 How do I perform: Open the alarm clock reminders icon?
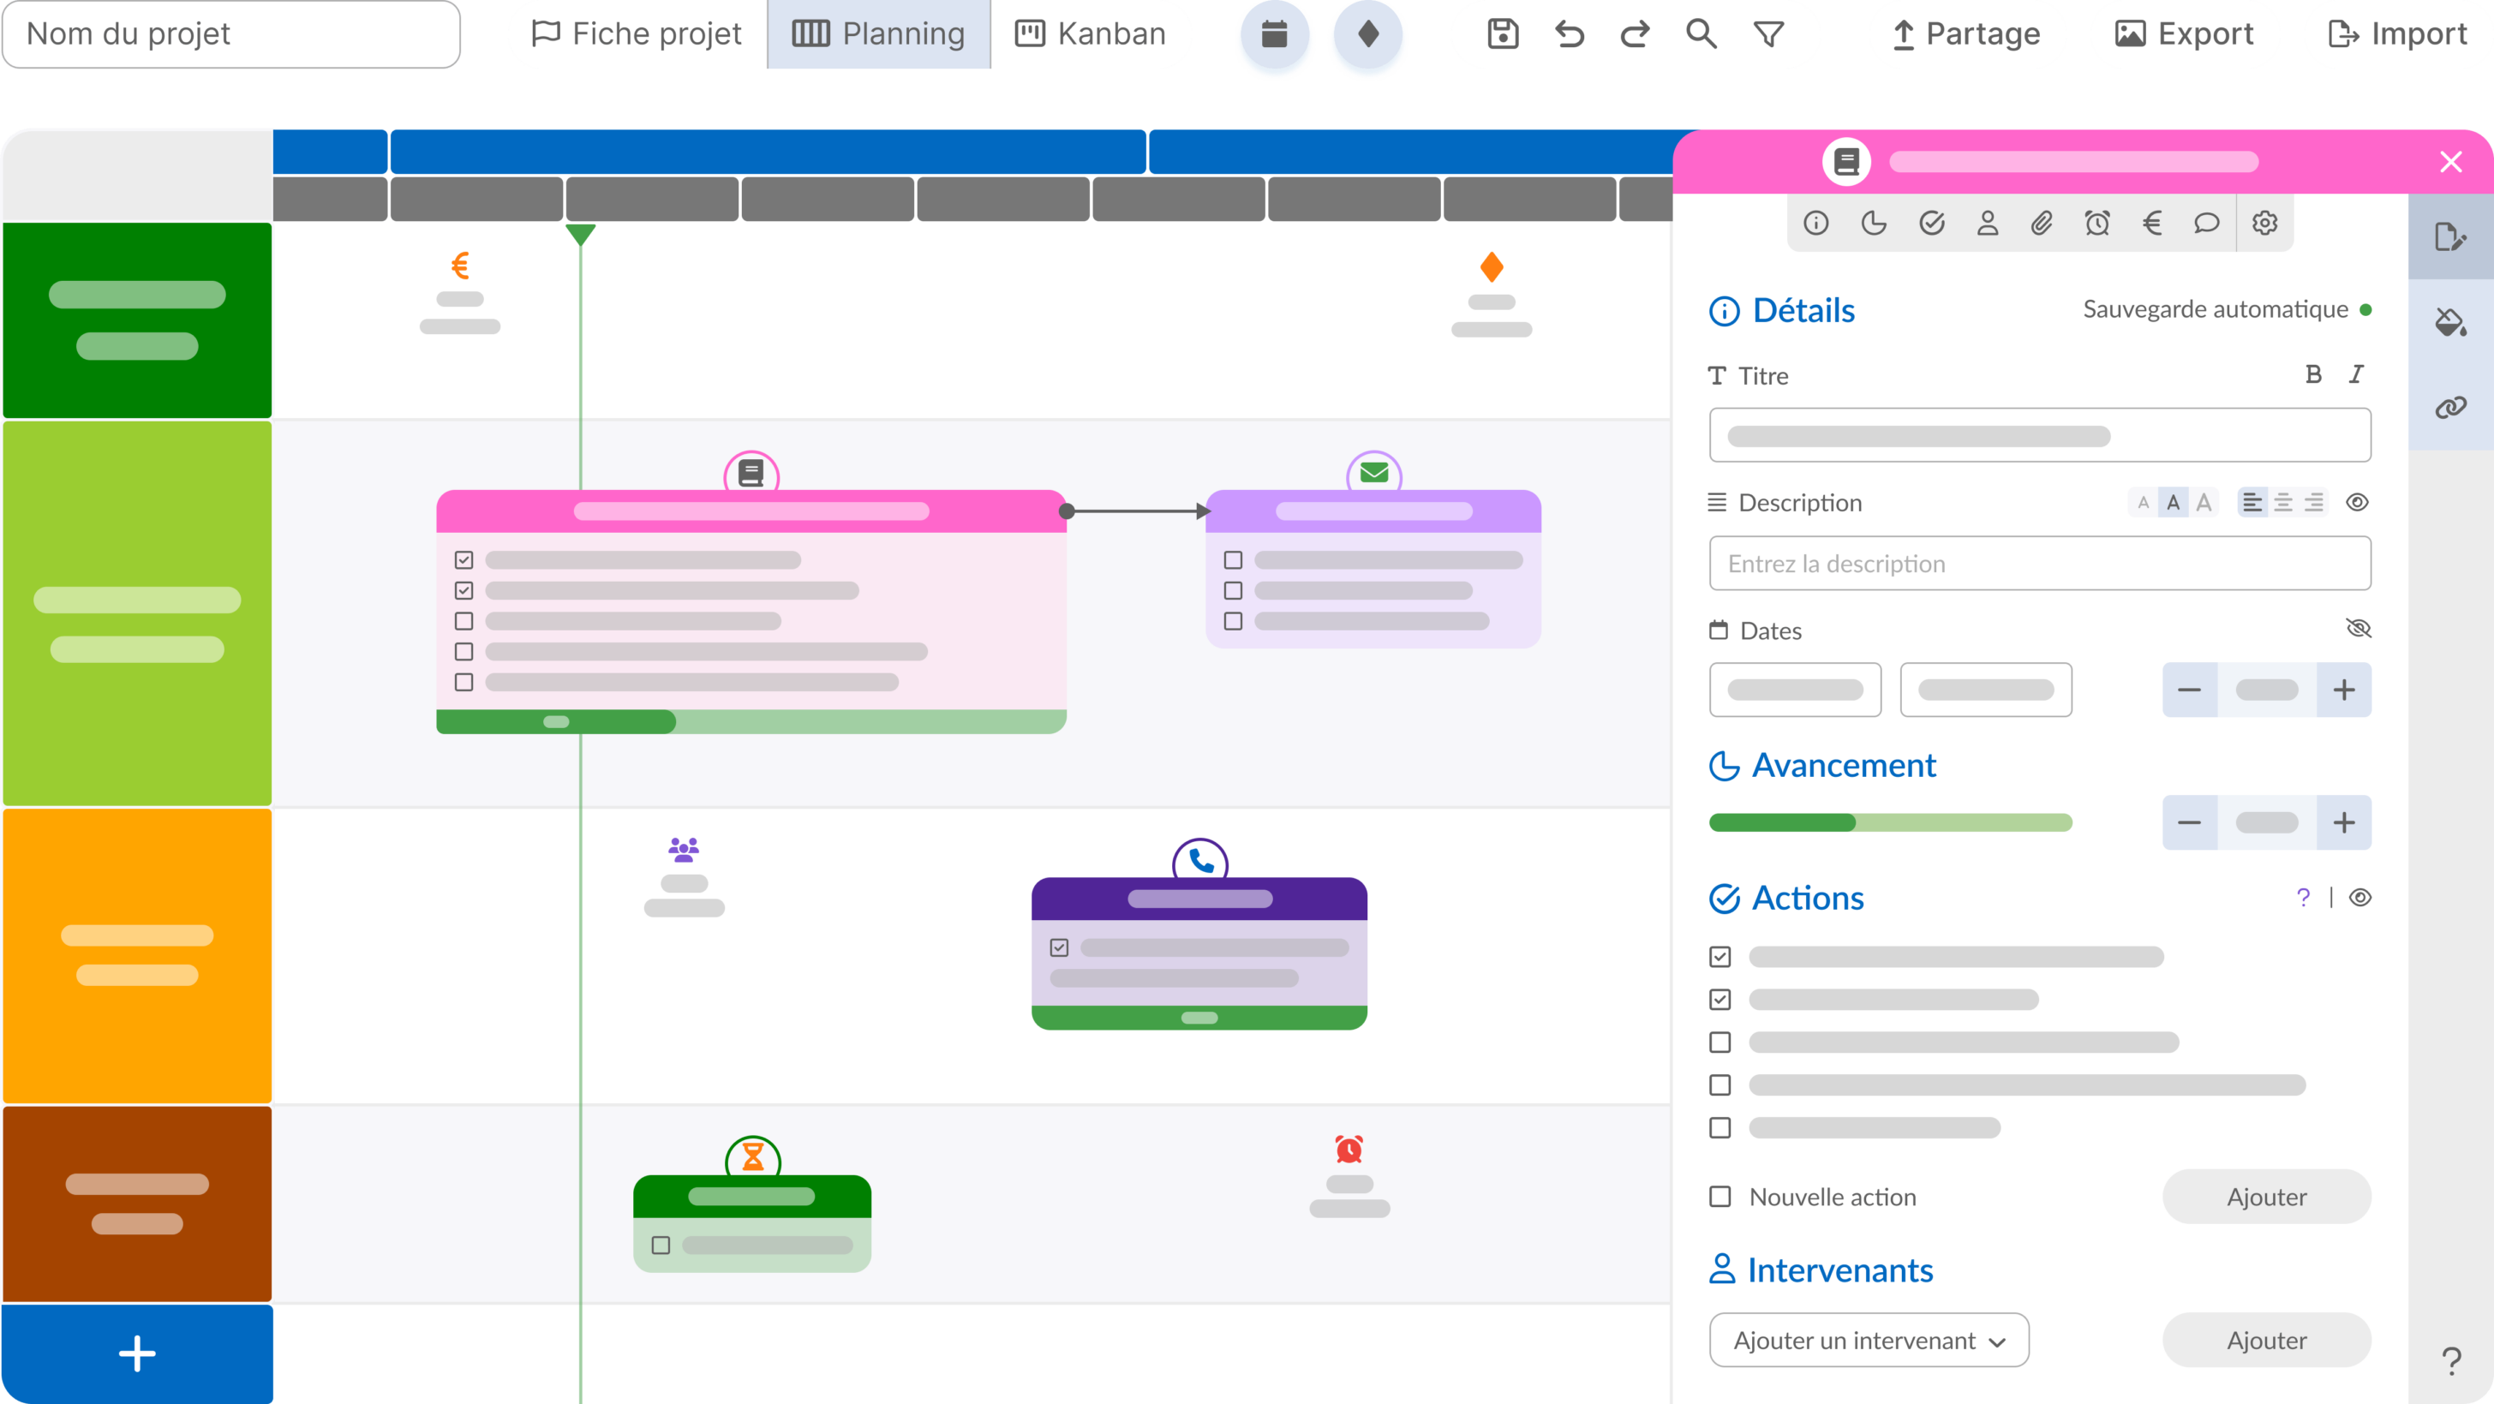click(x=2097, y=224)
